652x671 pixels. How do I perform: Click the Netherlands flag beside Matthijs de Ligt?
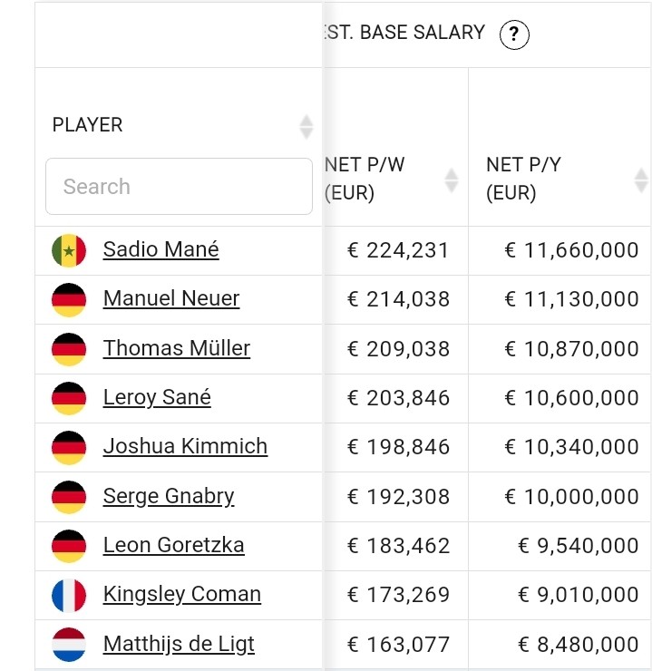pos(69,644)
